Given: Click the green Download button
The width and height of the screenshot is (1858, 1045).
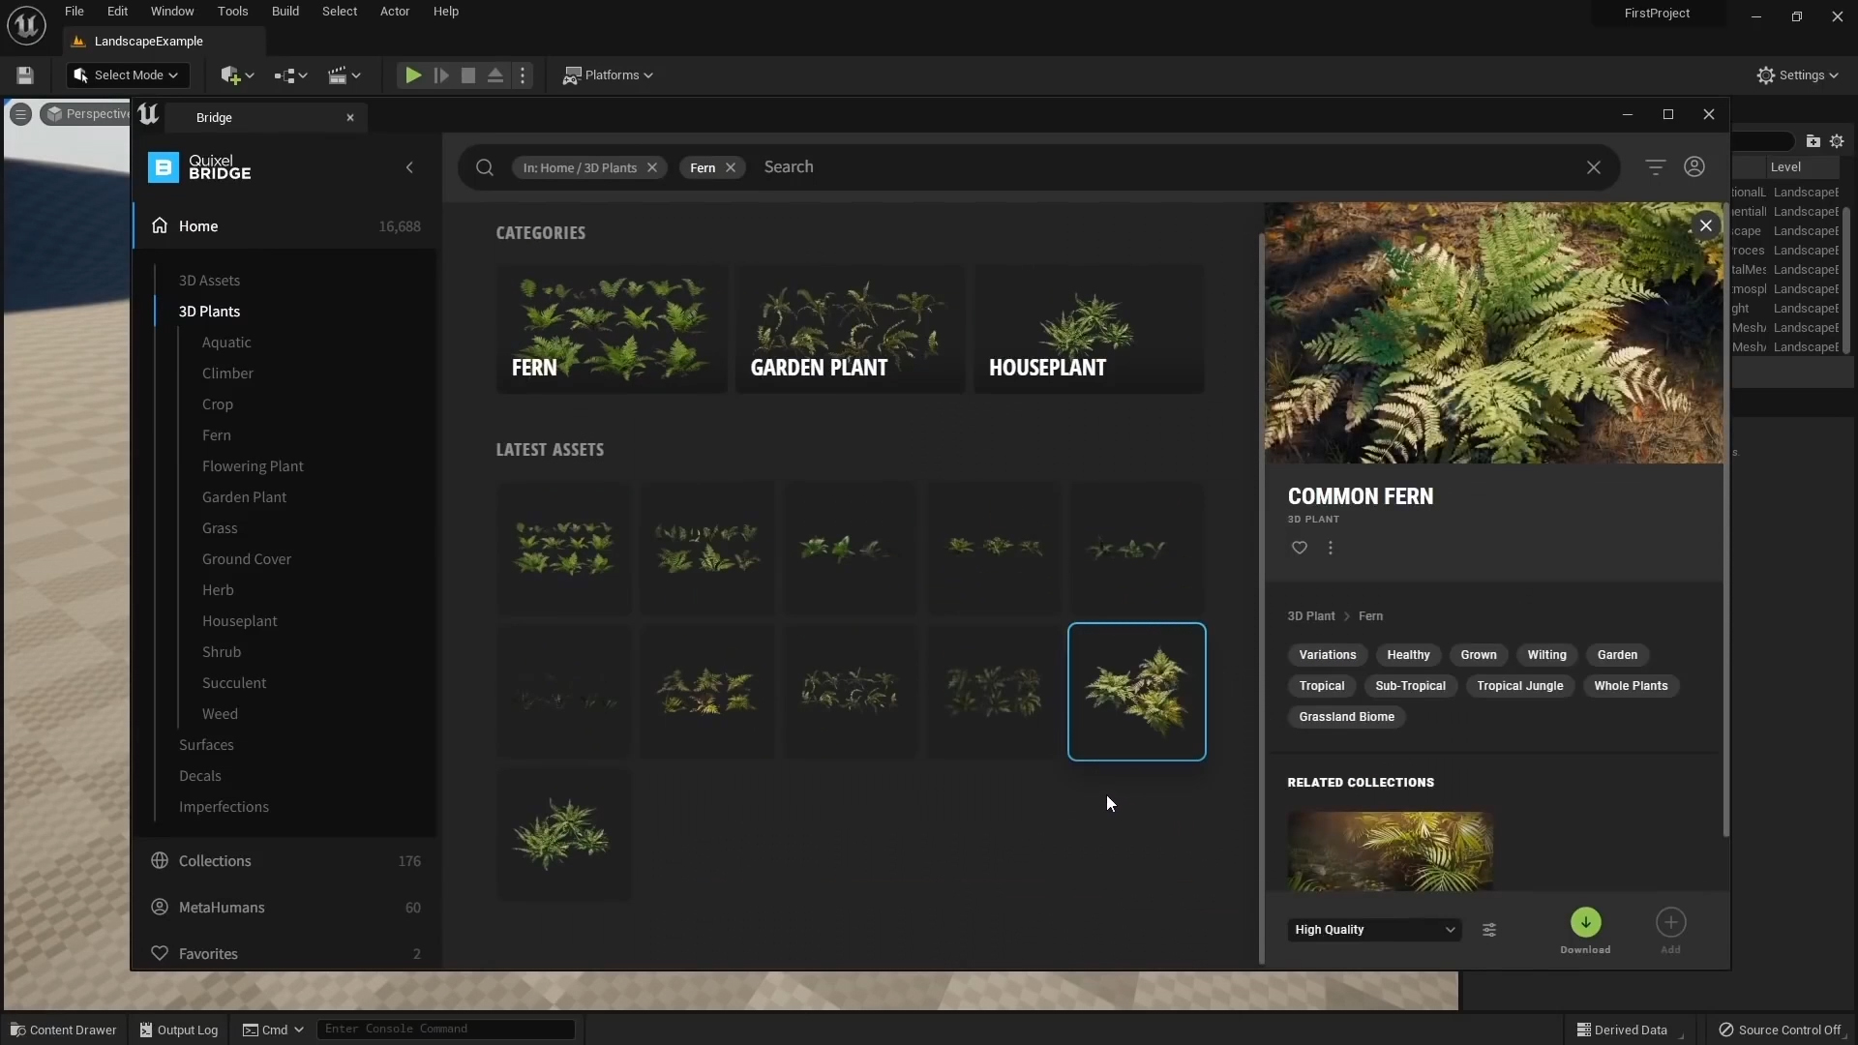Looking at the screenshot, I should click(x=1585, y=922).
